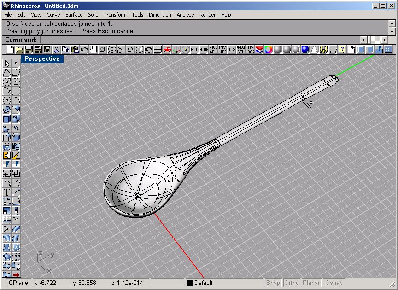Open the Edit menu
The image size is (398, 290).
[x=21, y=15]
